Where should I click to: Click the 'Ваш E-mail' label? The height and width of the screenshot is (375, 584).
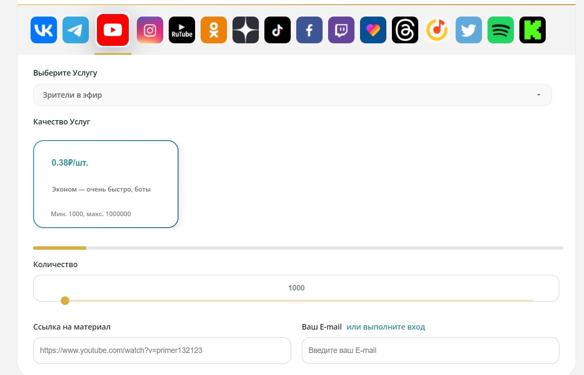point(322,327)
